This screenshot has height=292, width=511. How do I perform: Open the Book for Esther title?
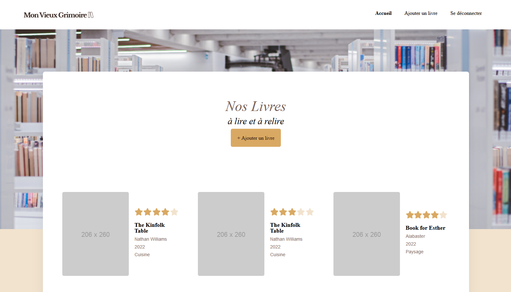425,228
